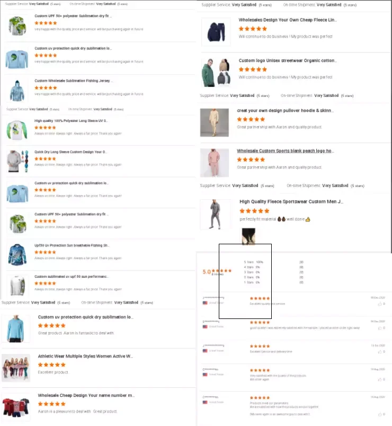Screen dimensions: 392x426
Task: Open 'Athletic Wear Multiple Styles Women Active' link
Action: 85,356
